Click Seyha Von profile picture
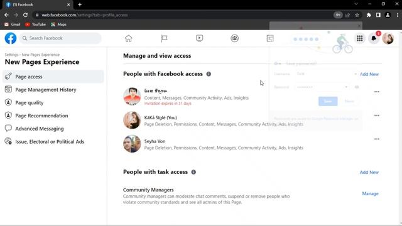This screenshot has width=402, height=226. [132, 144]
